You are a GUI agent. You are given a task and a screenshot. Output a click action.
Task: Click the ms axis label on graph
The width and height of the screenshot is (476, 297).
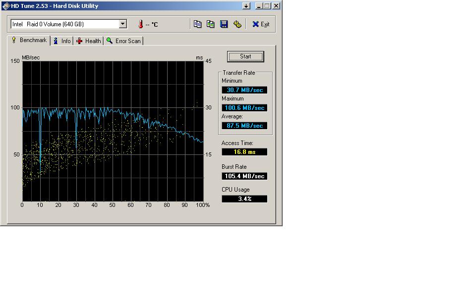point(199,57)
